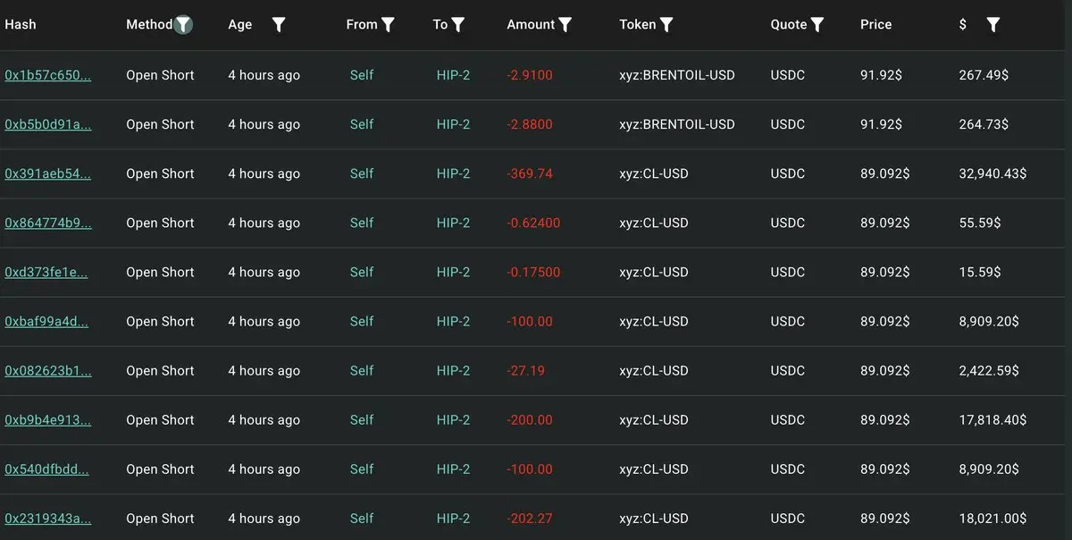Screen dimensions: 1072x540
Task: Click the Hash column header
Action: [x=21, y=25]
